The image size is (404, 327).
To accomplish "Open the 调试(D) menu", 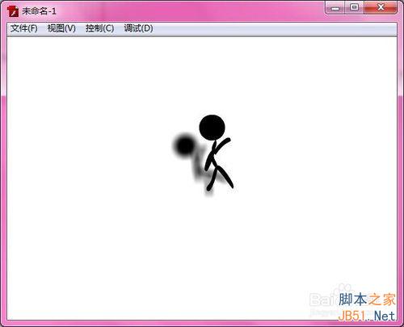I will click(138, 28).
